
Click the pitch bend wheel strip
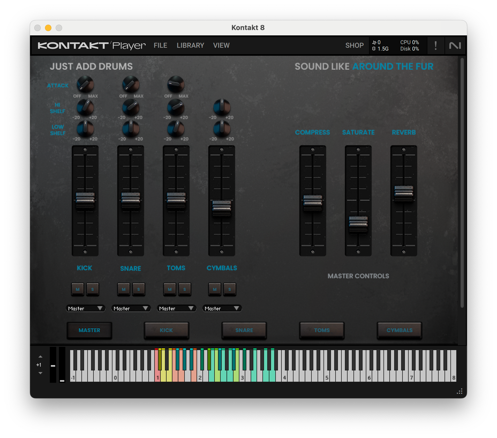pyautogui.click(x=53, y=365)
